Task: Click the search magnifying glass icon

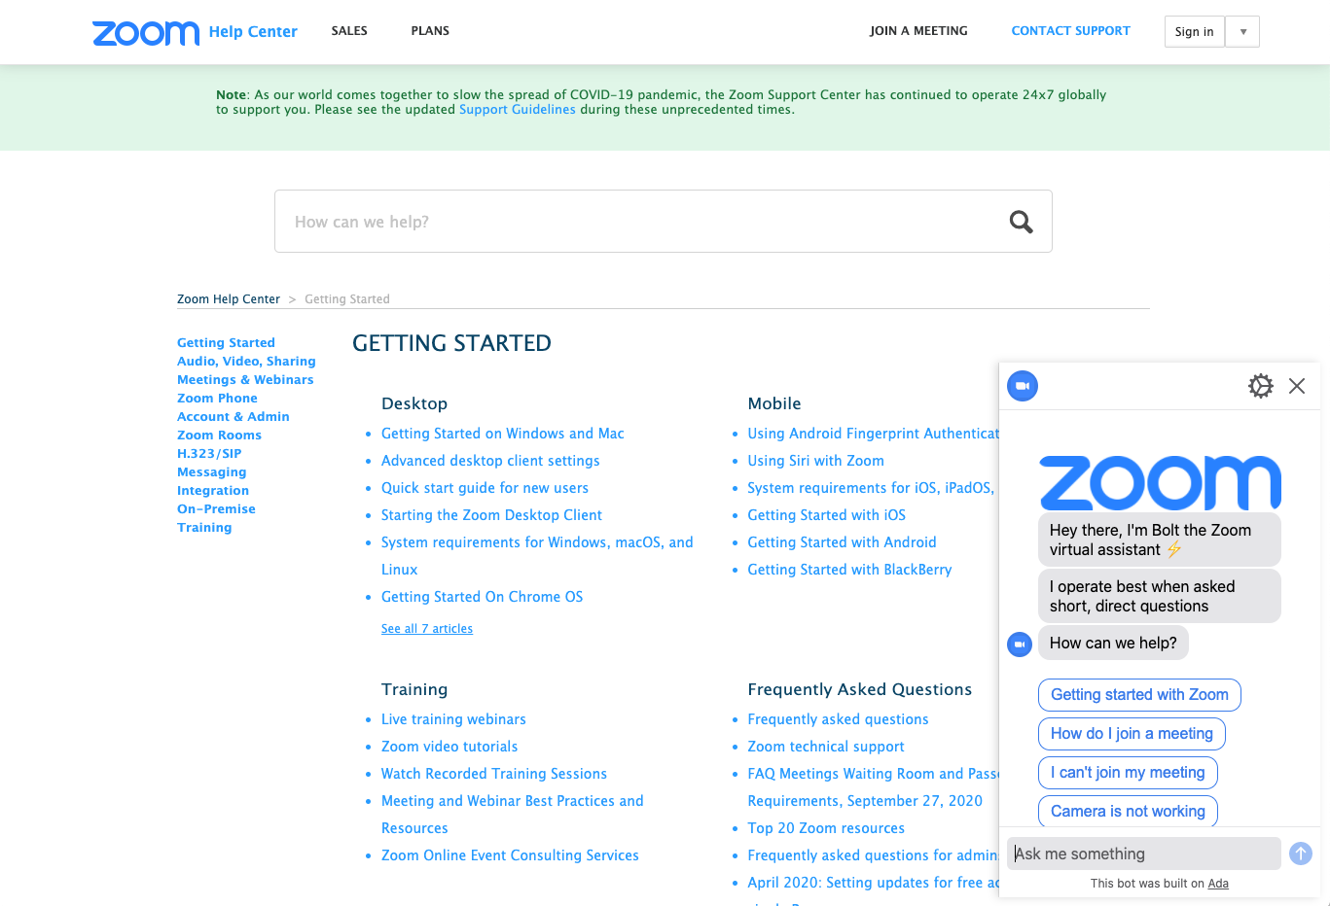Action: [1021, 221]
